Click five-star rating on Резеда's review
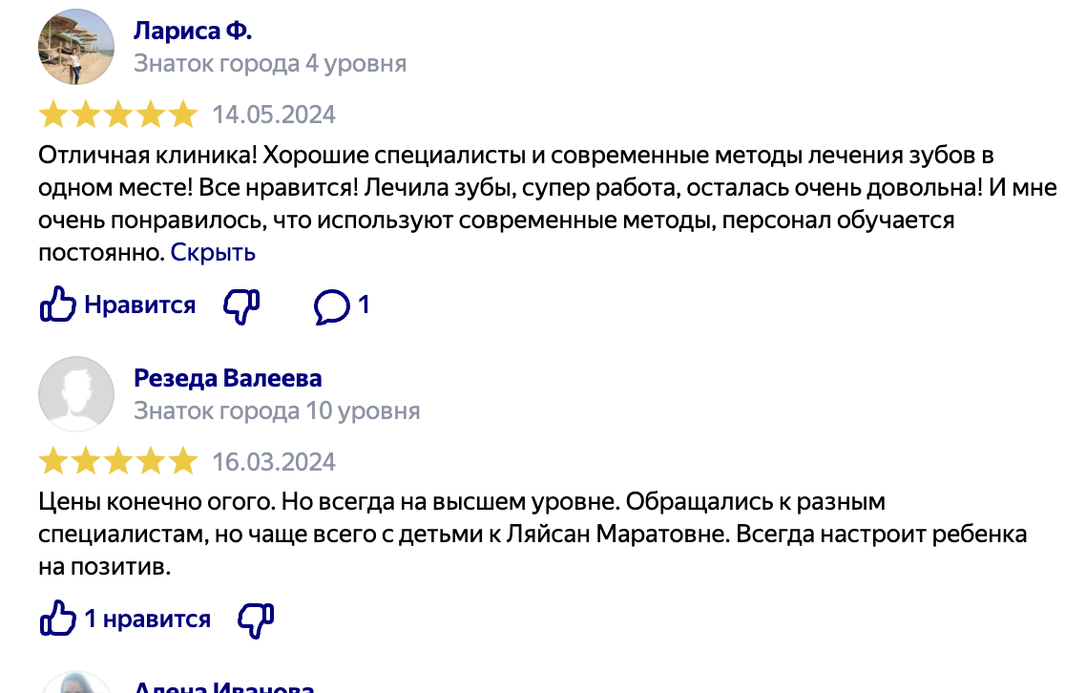The height and width of the screenshot is (693, 1086). point(117,463)
